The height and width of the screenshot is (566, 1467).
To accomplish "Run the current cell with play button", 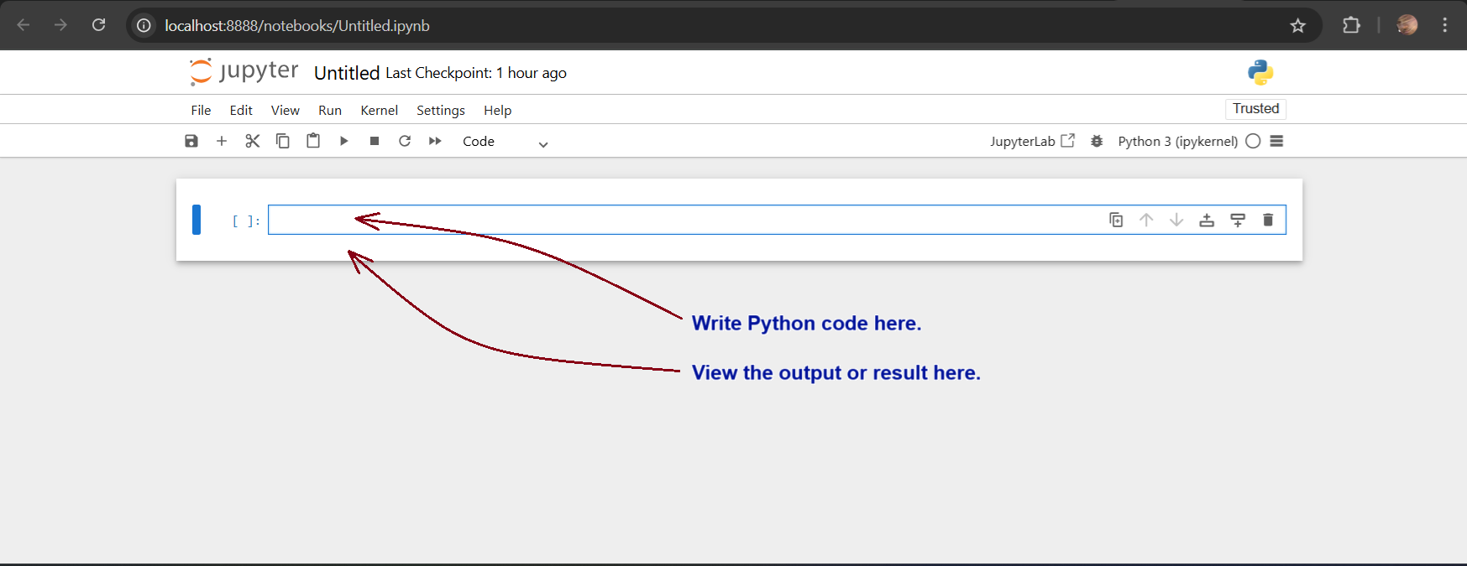I will pyautogui.click(x=343, y=141).
